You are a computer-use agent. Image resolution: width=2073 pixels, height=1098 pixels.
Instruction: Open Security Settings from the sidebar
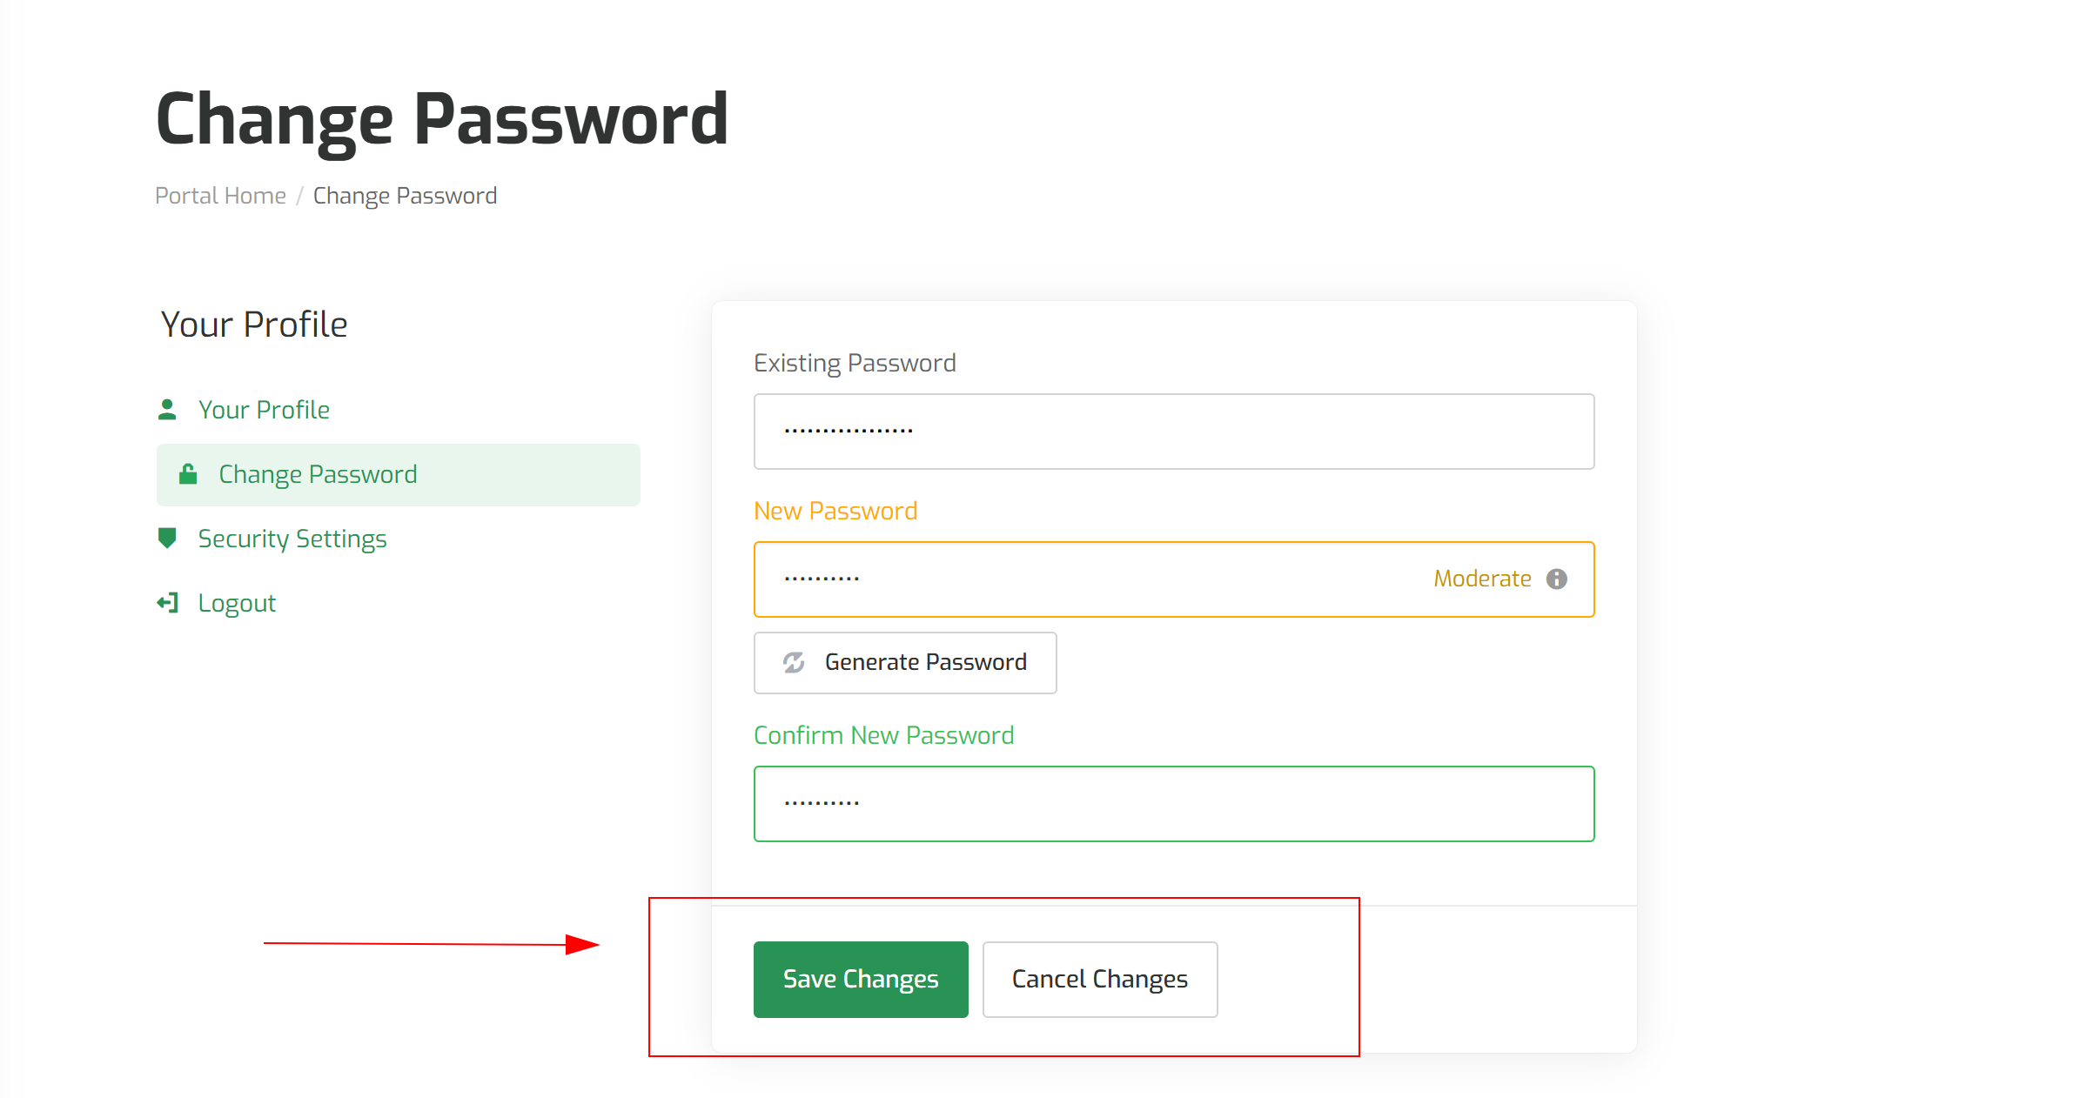tap(292, 539)
